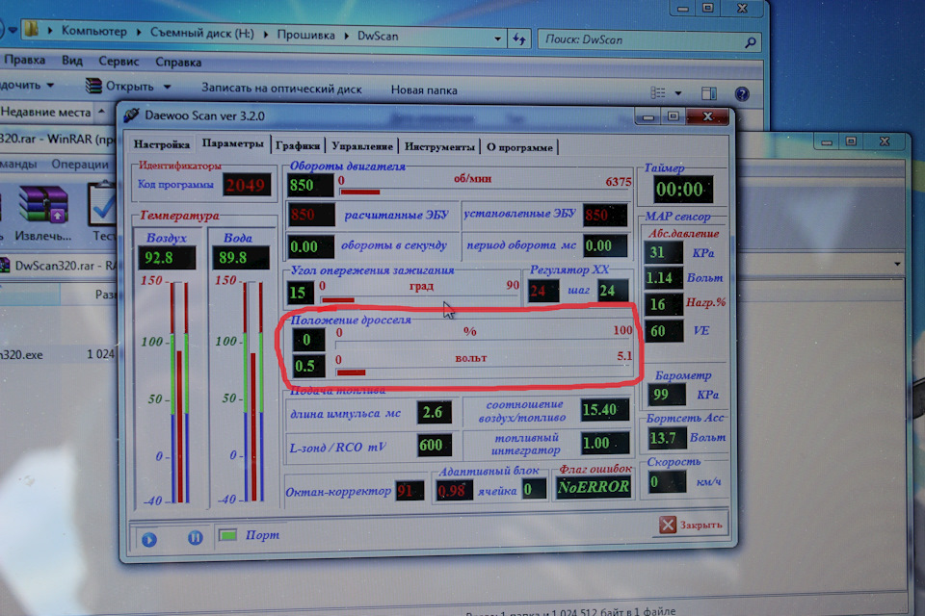The width and height of the screenshot is (925, 616).
Task: Select the Параметры tab
Action: click(x=232, y=143)
